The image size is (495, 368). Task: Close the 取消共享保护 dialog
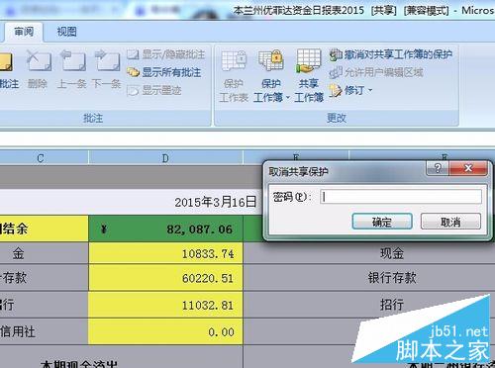[468, 168]
